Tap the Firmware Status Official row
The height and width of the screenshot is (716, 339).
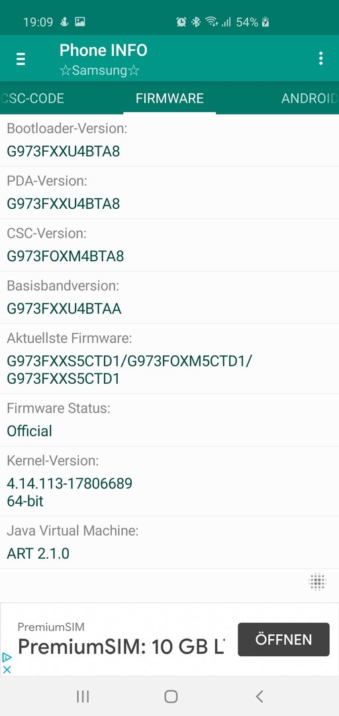169,420
